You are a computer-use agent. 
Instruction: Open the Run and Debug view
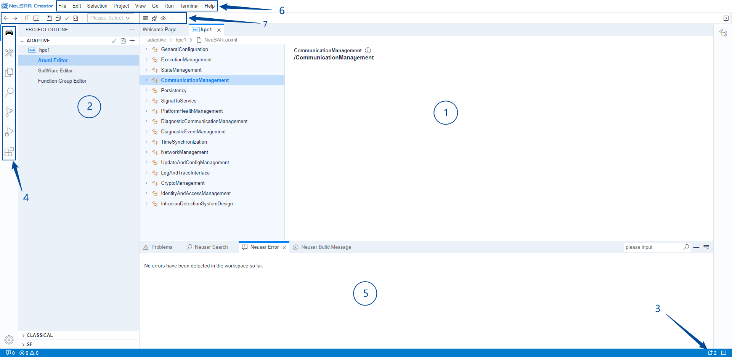click(x=9, y=132)
